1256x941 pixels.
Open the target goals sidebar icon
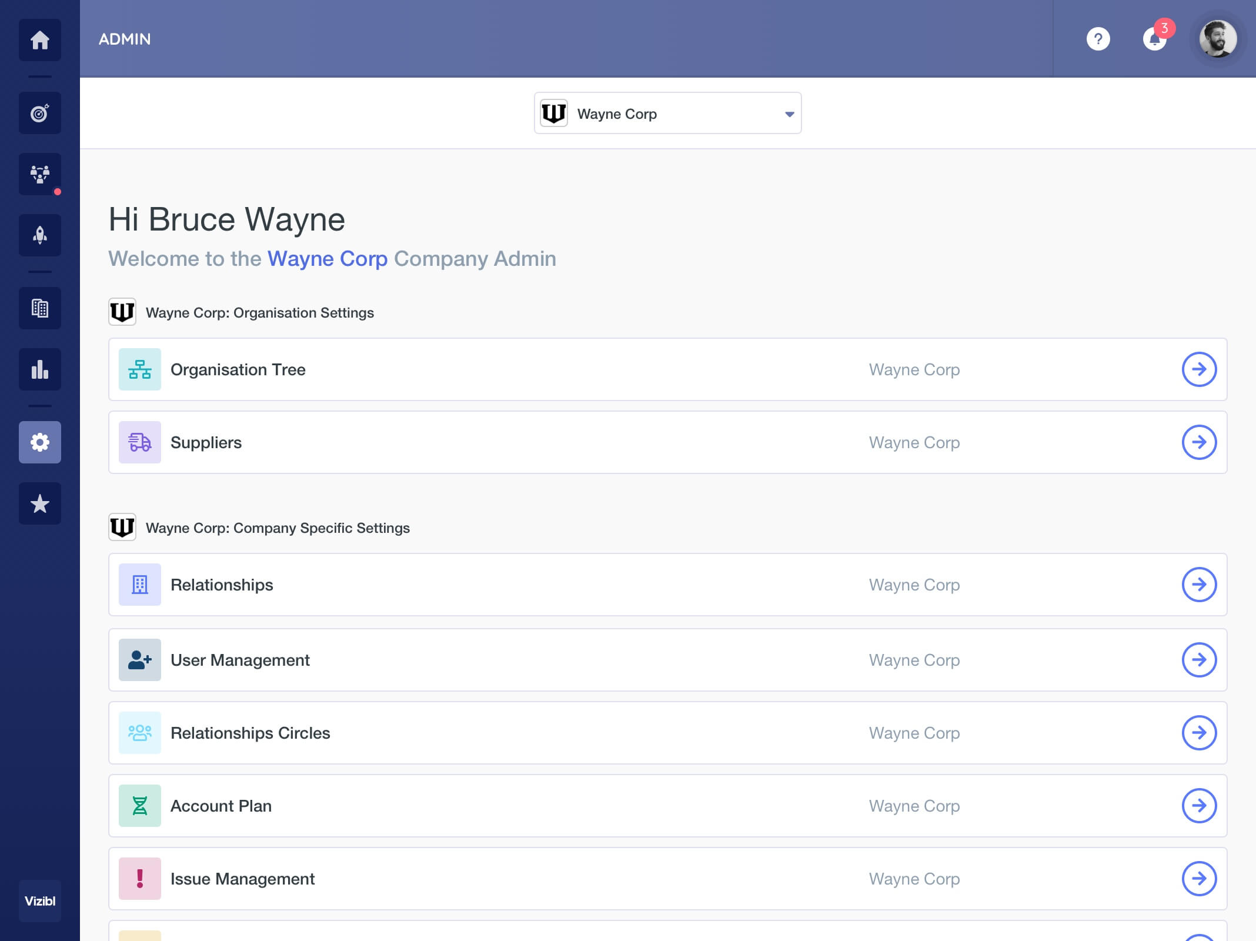[39, 113]
